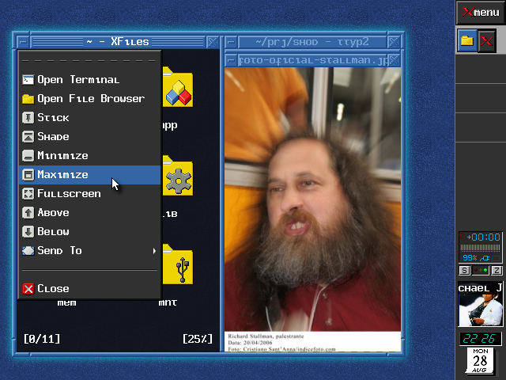This screenshot has height=380, width=506.
Task: Click the dashed tear-off line of menu
Action: pos(89,60)
